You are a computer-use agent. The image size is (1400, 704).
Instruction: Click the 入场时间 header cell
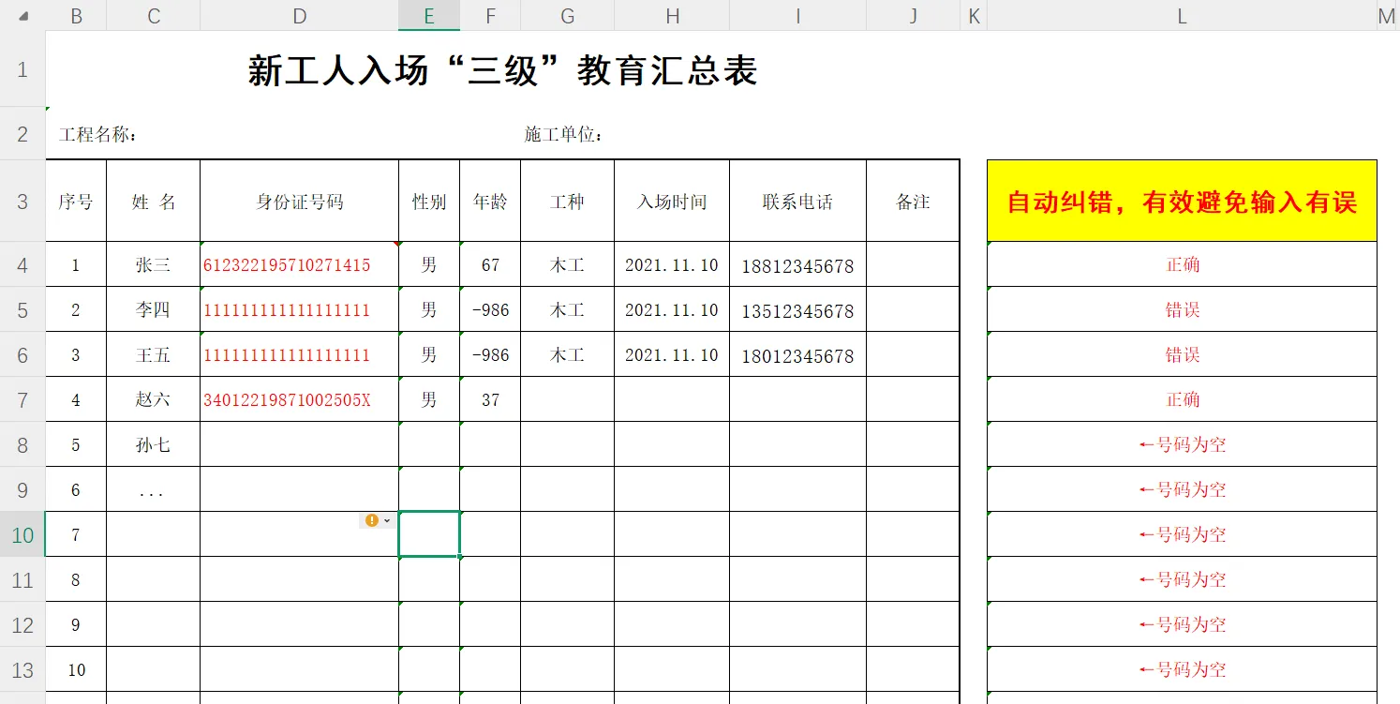pyautogui.click(x=672, y=202)
